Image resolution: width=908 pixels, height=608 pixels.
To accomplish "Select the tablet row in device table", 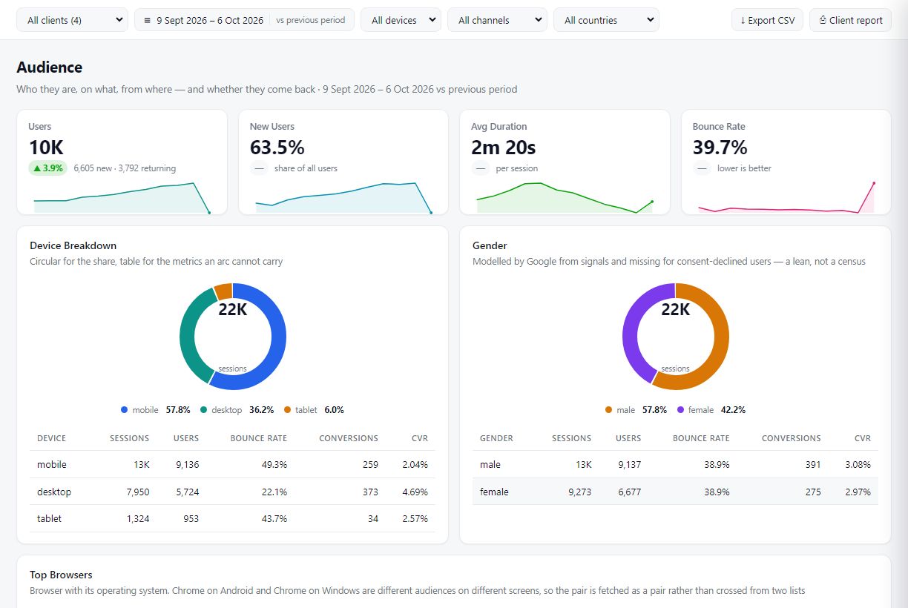I will pyautogui.click(x=232, y=518).
